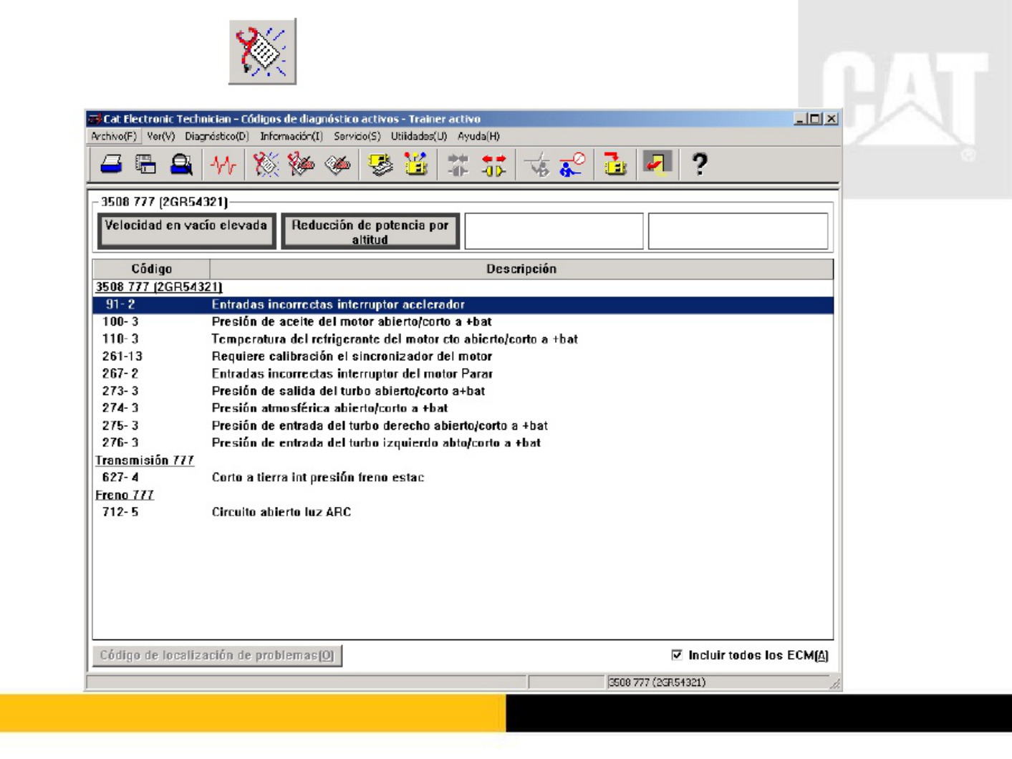The image size is (1012, 759).
Task: Select code 712-5 'Circuito abierto luz ARC'
Action: tap(463, 512)
